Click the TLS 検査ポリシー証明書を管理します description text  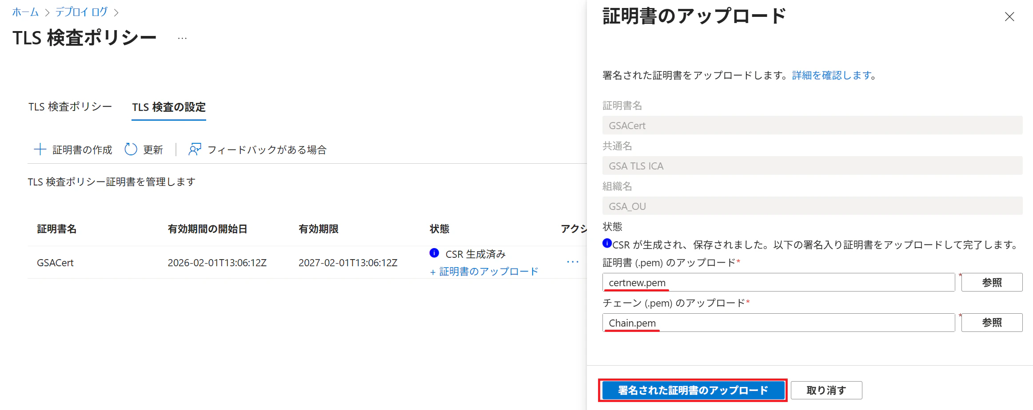click(112, 182)
